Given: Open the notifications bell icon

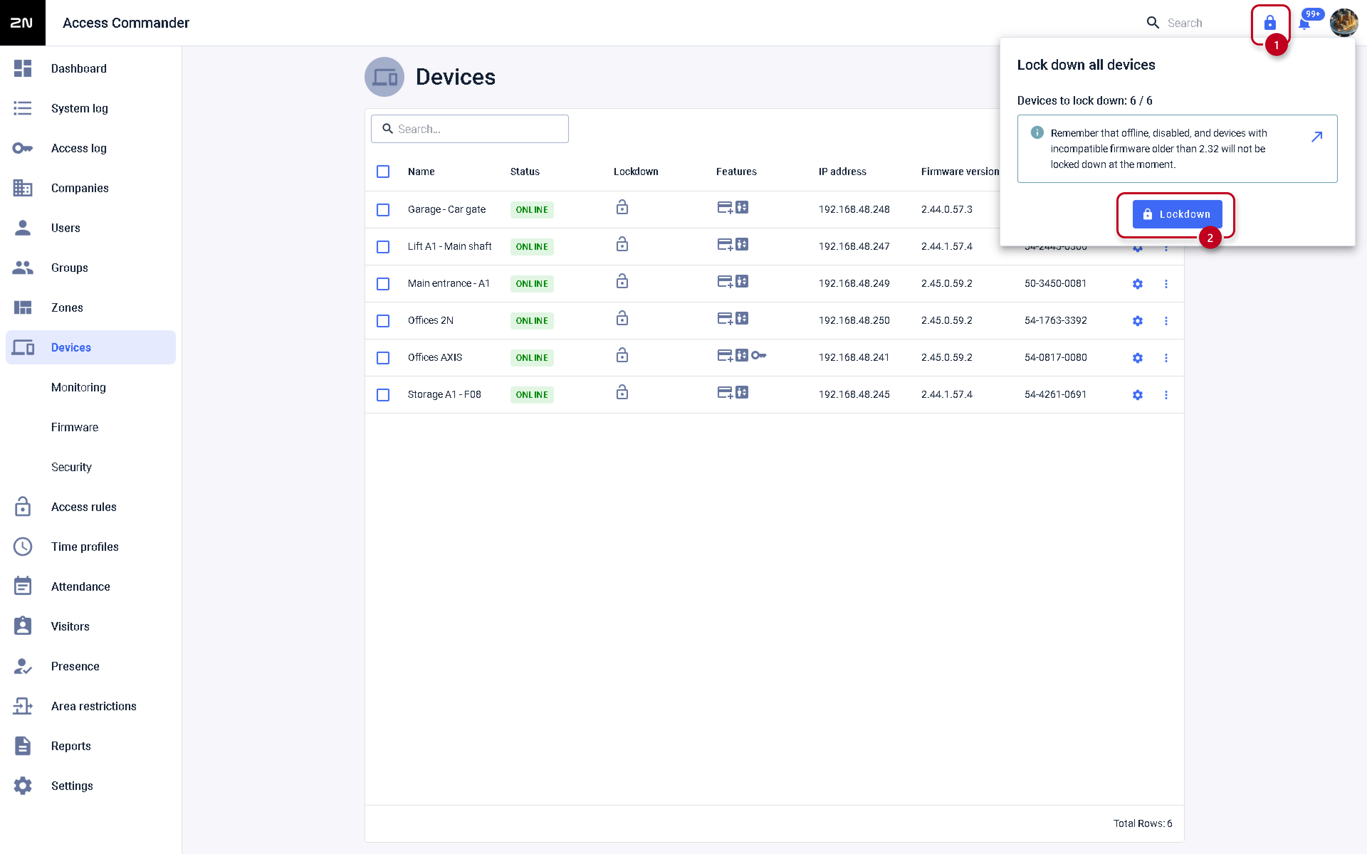Looking at the screenshot, I should click(1304, 24).
